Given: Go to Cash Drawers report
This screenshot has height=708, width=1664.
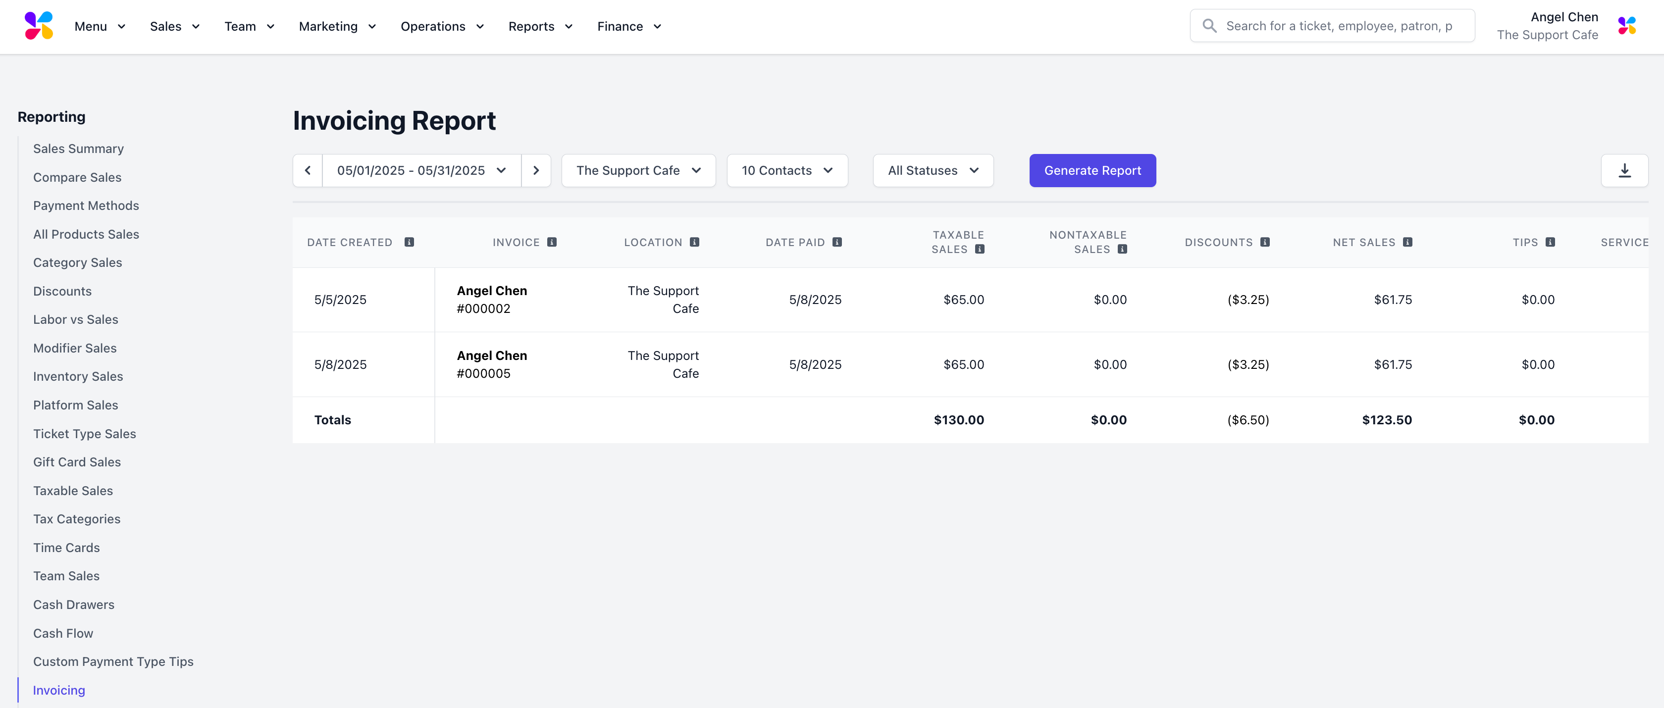Looking at the screenshot, I should (74, 605).
